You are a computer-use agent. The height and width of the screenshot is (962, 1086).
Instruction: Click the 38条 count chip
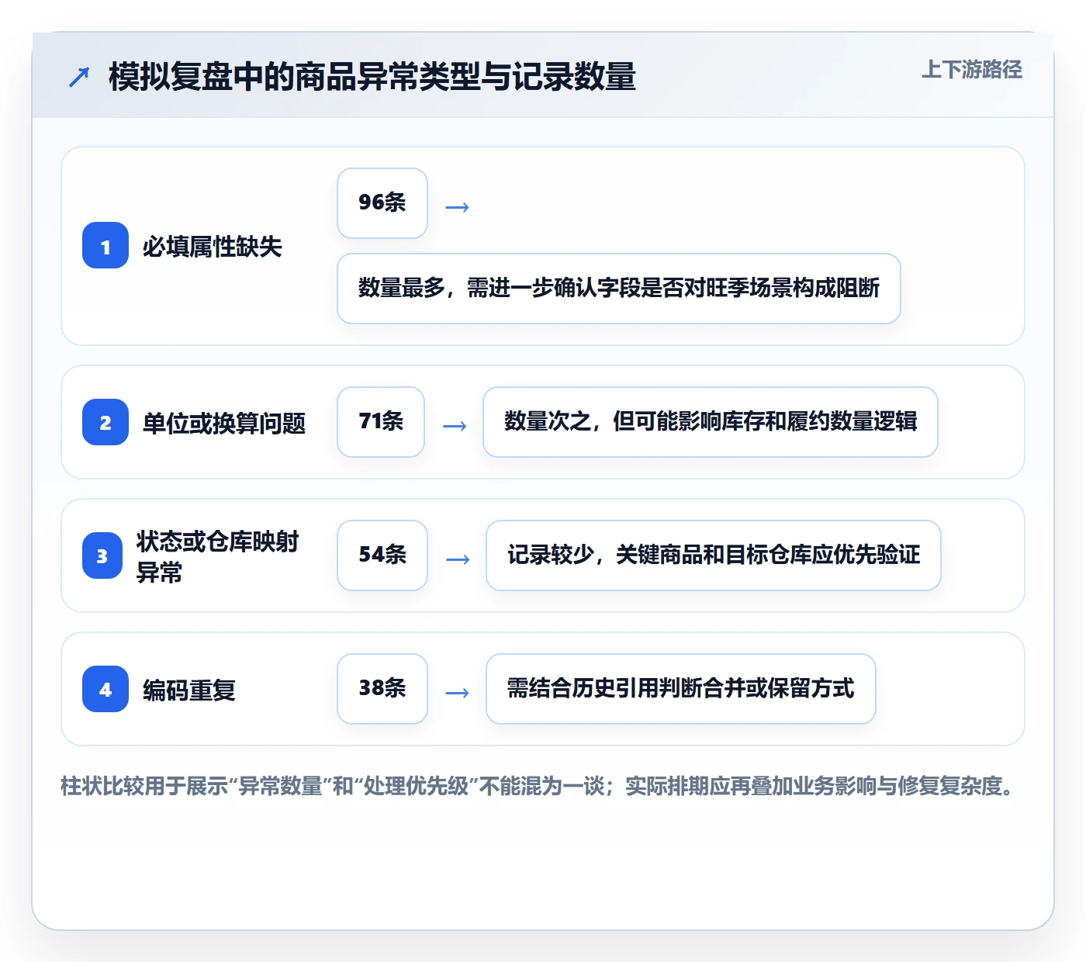[x=382, y=689]
